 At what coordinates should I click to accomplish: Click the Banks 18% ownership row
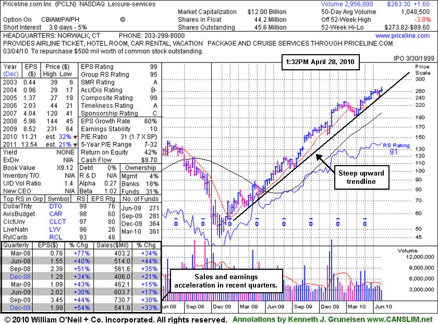click(140, 184)
